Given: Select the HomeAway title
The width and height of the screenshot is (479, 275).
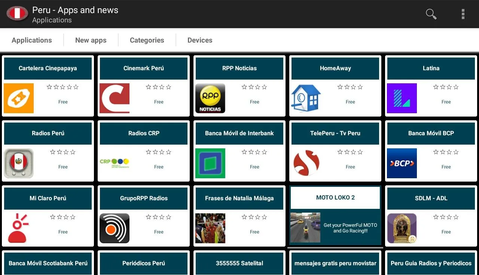Looking at the screenshot, I should (335, 68).
